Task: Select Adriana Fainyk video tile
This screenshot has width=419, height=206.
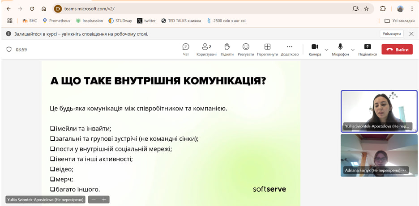Action: (x=379, y=156)
